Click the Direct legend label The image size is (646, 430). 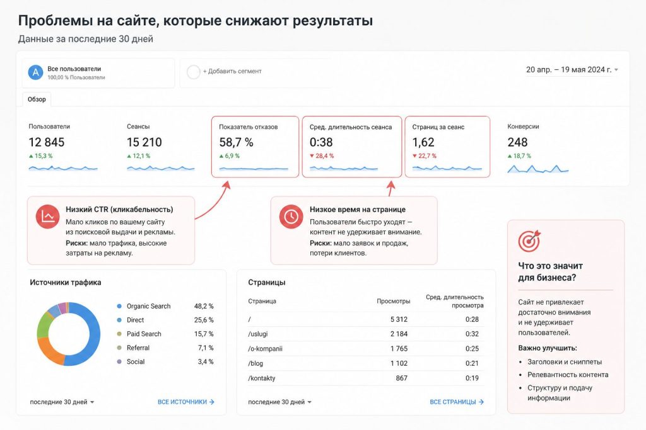tap(135, 320)
